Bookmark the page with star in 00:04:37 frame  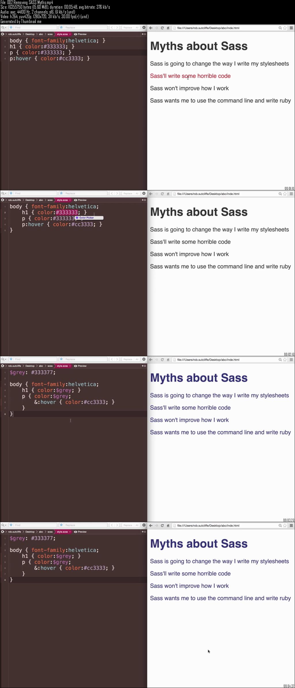point(285,526)
